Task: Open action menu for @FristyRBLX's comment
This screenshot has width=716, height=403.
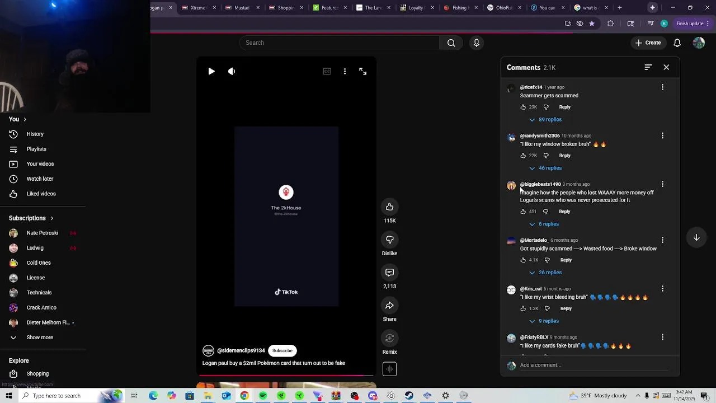Action: [x=662, y=338]
